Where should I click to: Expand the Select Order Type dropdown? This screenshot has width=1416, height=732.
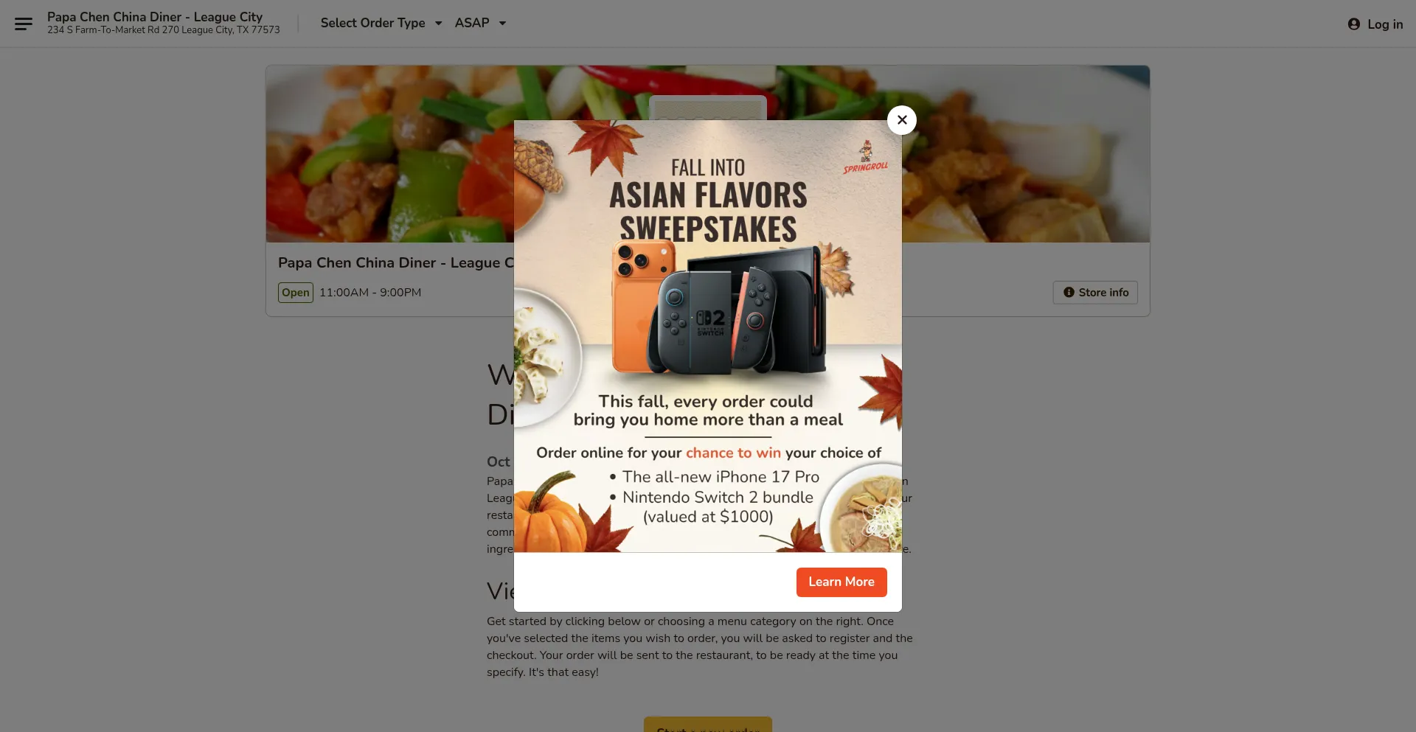tap(381, 23)
